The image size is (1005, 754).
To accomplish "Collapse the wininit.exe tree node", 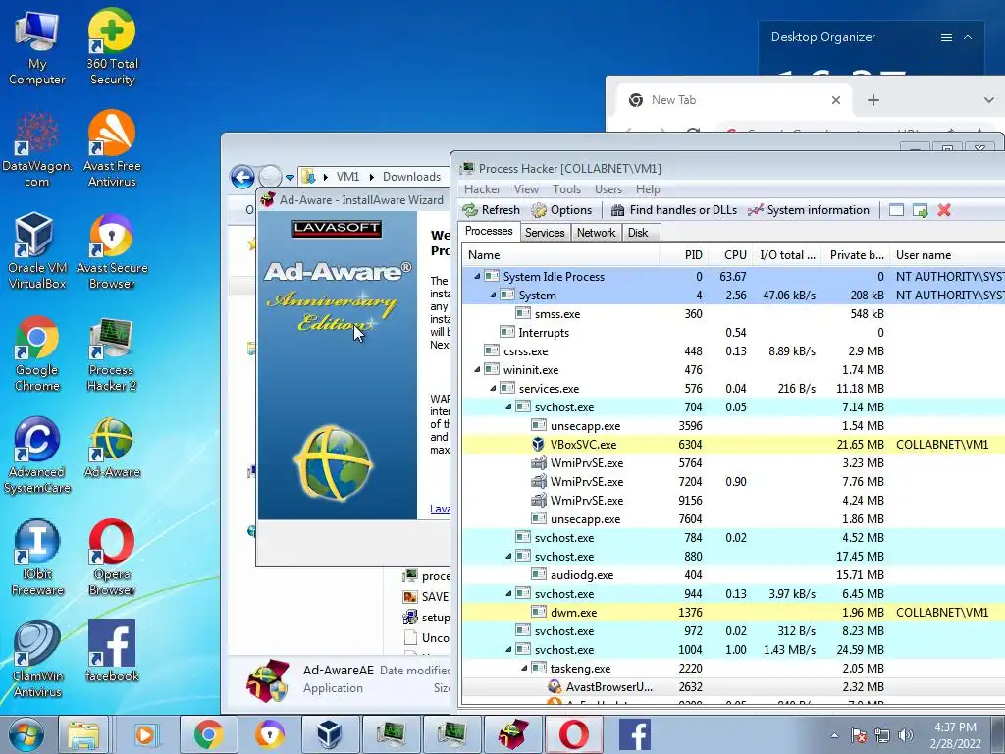I will (x=477, y=369).
